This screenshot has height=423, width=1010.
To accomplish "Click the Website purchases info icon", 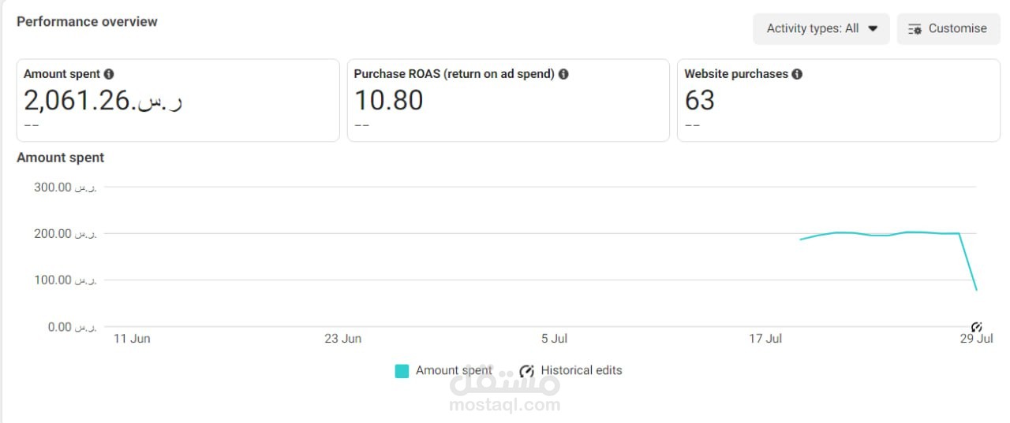I will point(797,74).
